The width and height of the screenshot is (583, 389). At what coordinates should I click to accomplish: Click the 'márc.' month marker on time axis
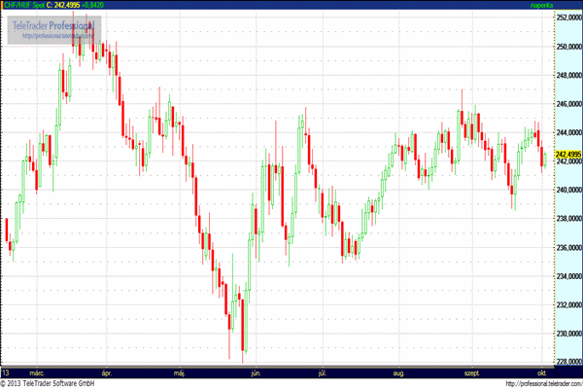click(x=37, y=372)
